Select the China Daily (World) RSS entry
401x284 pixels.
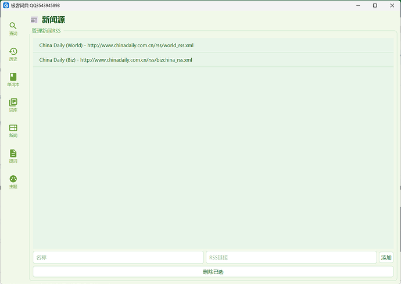pyautogui.click(x=116, y=45)
